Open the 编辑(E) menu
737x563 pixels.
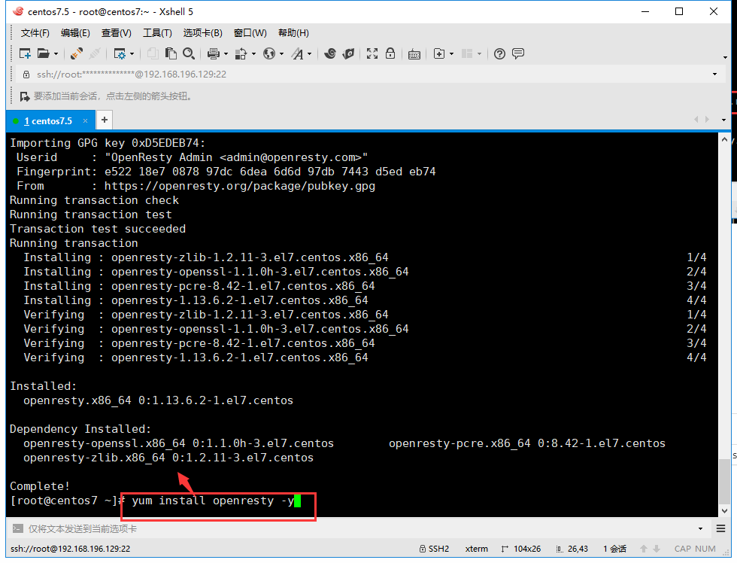(x=75, y=33)
